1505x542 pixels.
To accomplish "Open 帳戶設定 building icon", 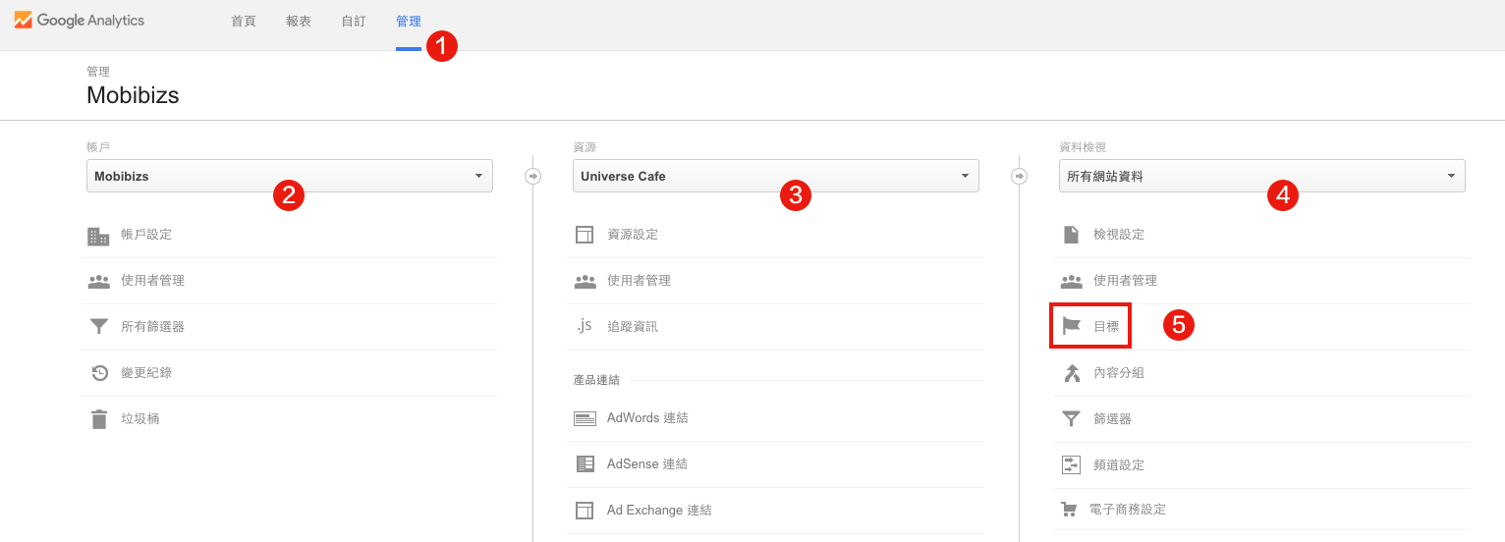I will 98,236.
